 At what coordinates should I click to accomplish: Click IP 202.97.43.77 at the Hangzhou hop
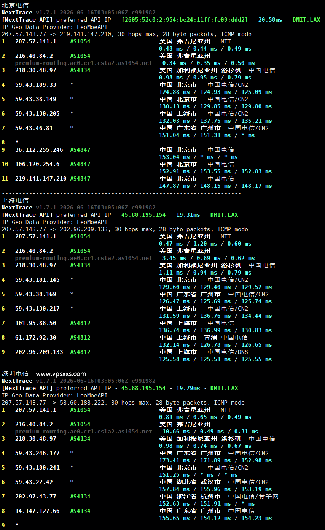(x=36, y=497)
